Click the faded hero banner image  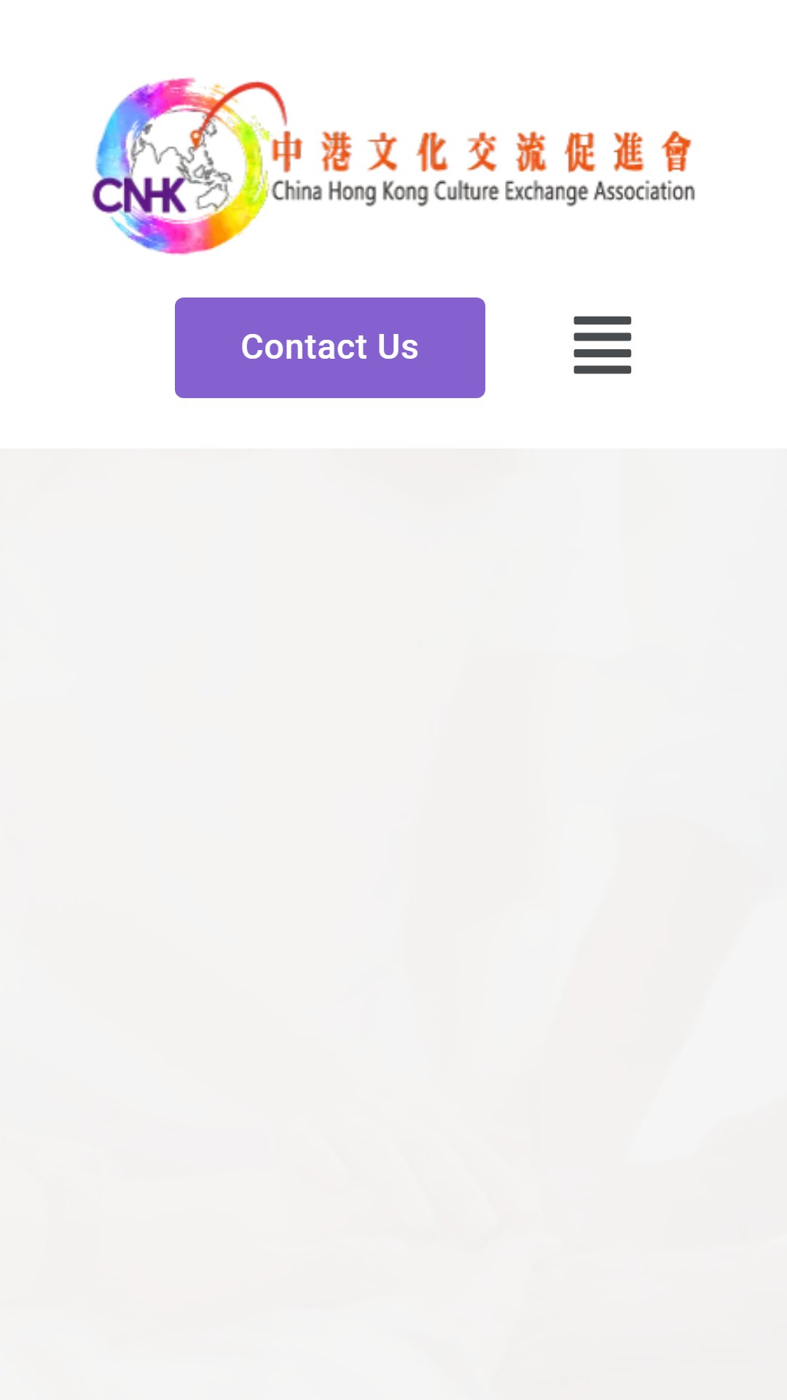393,924
